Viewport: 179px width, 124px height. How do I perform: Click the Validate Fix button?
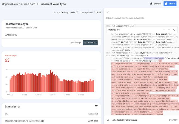90,43
